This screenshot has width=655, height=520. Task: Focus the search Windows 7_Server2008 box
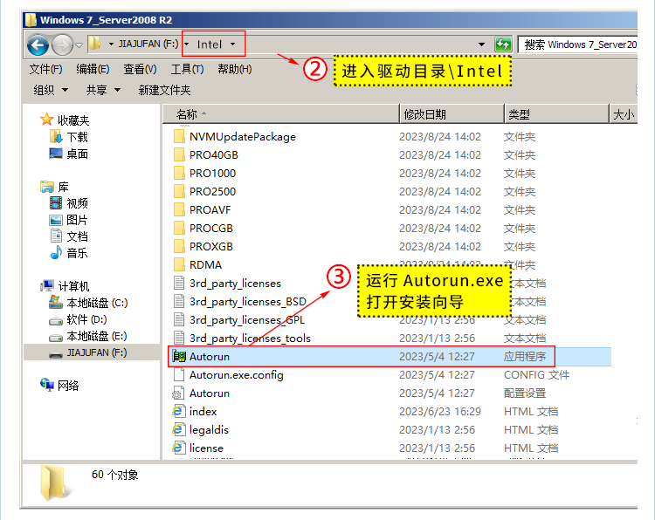(x=578, y=44)
